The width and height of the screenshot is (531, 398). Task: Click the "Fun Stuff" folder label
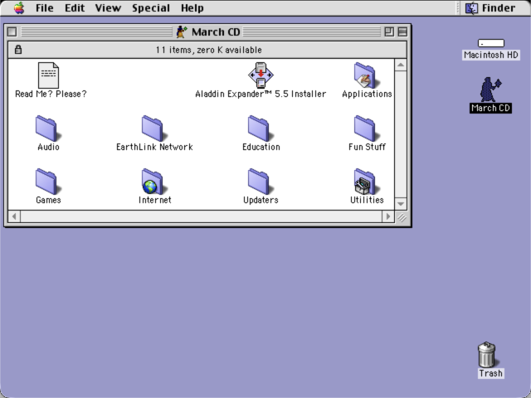pyautogui.click(x=367, y=147)
